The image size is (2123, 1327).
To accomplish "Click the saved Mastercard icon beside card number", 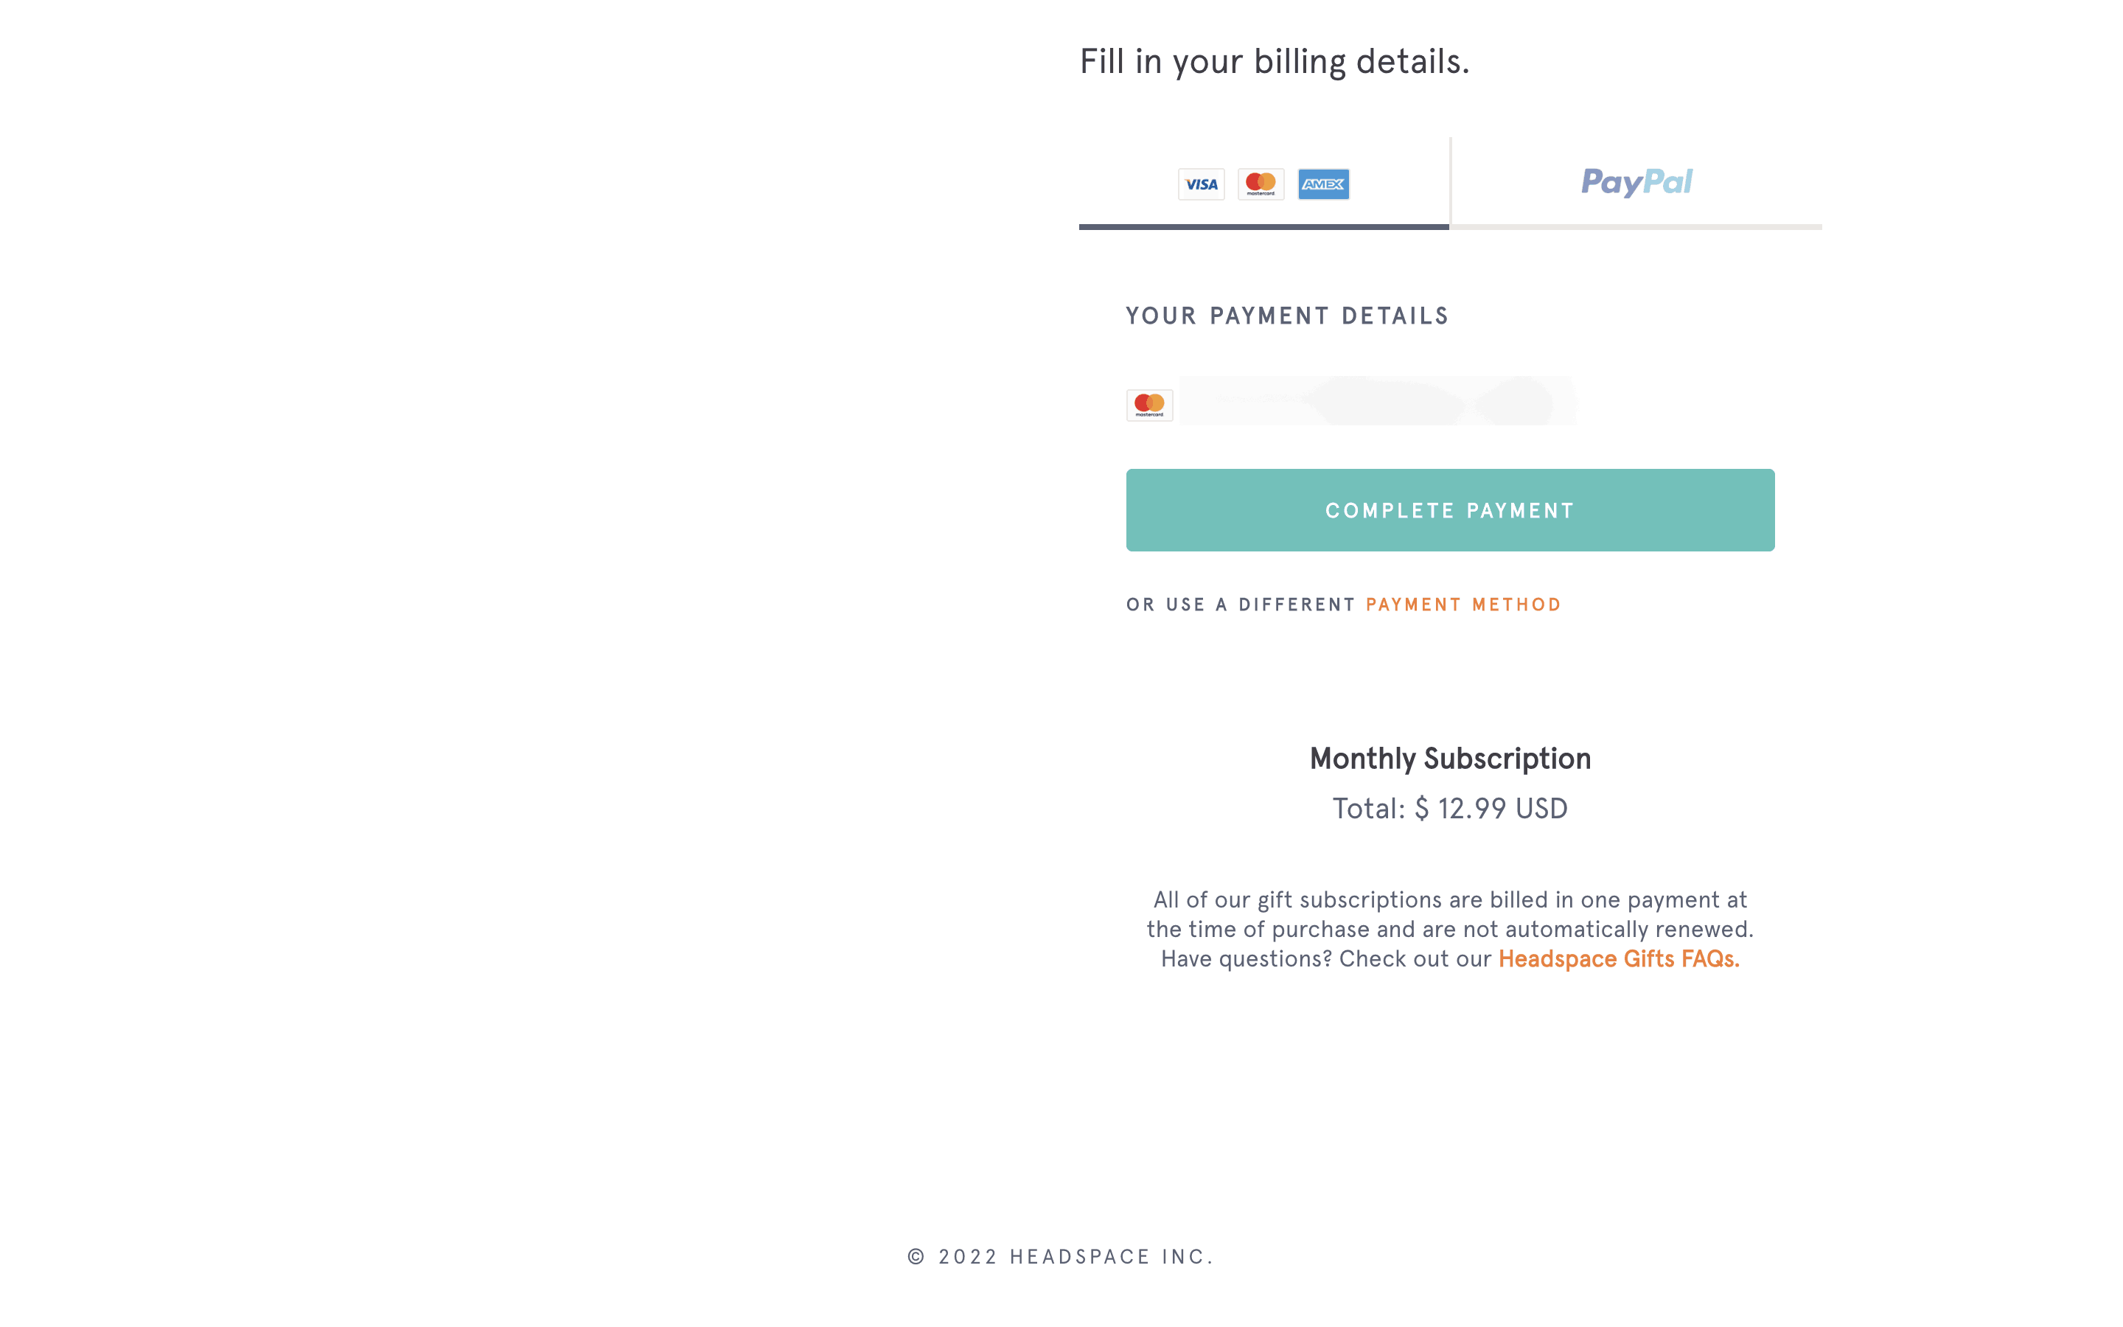I will pos(1149,405).
